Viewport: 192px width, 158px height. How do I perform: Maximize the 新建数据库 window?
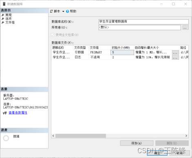click(173, 4)
